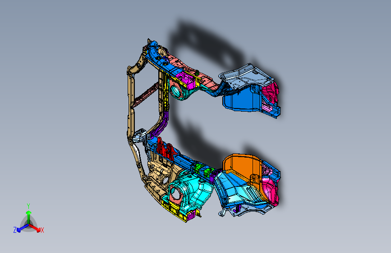Click the blue Z axis arrow of triad
Image resolution: width=391 pixels, height=253 pixels.
pos(22,228)
